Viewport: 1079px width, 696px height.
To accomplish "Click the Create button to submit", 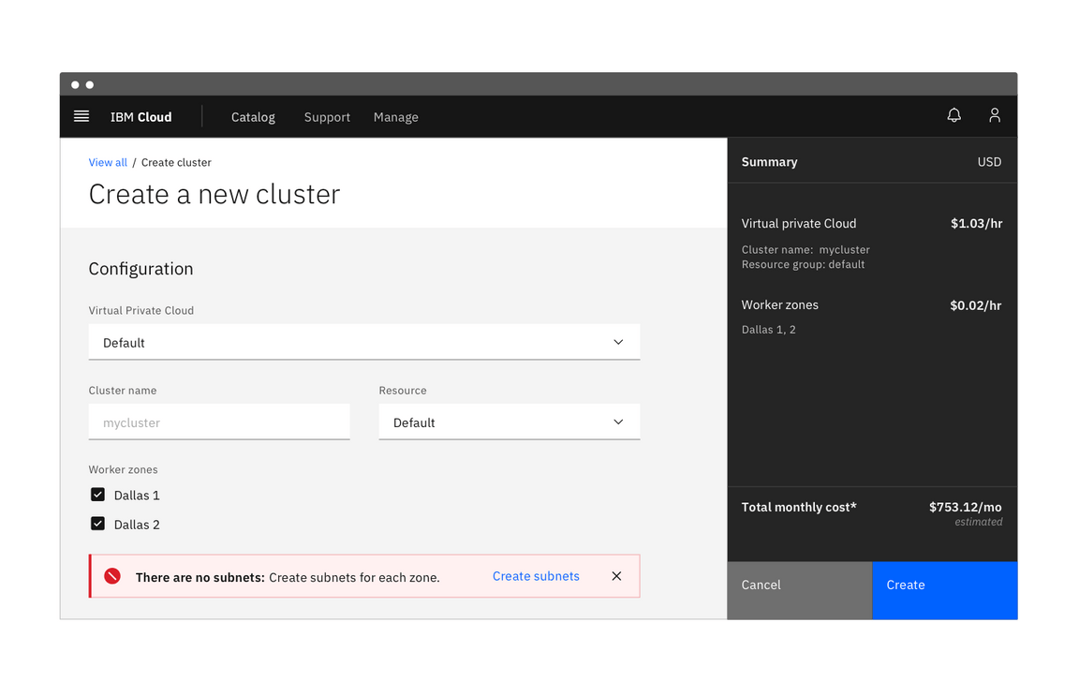I will (944, 590).
